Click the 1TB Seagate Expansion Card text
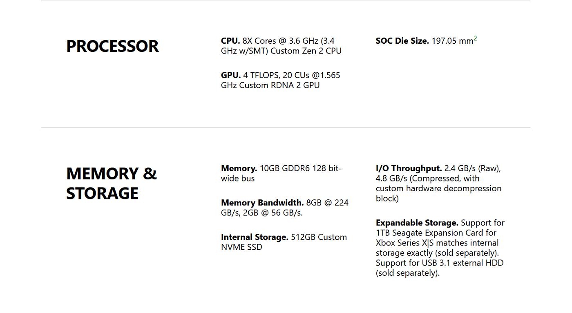572x313 pixels. pyautogui.click(x=436, y=233)
